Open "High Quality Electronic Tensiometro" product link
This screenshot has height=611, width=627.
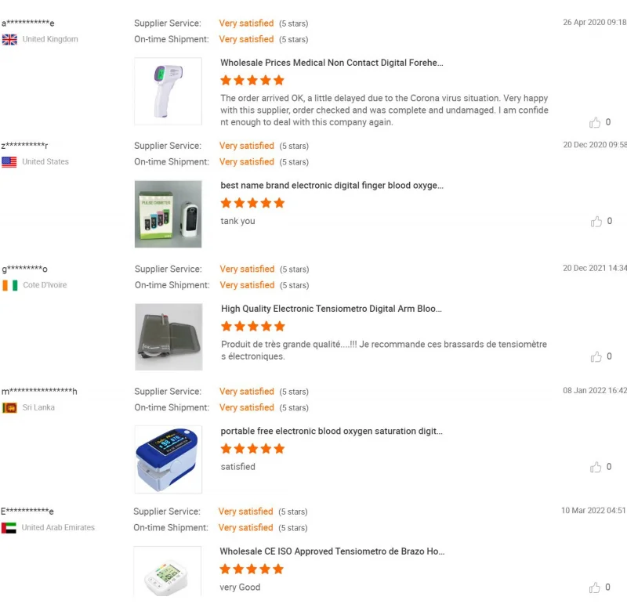[x=332, y=309]
